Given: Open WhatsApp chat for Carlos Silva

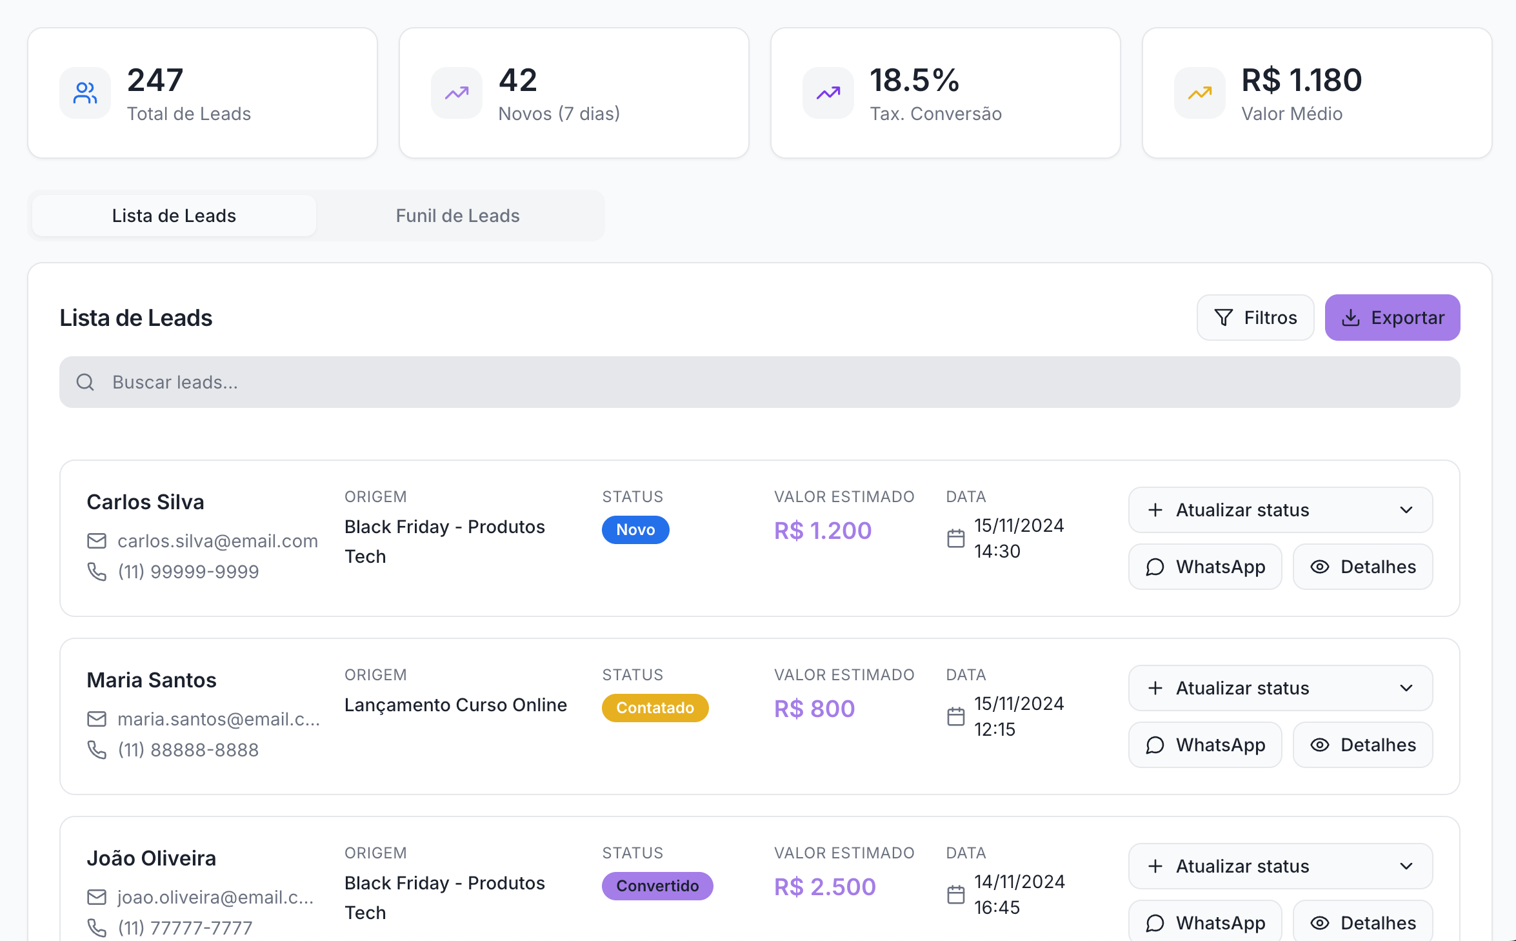Looking at the screenshot, I should pos(1204,567).
